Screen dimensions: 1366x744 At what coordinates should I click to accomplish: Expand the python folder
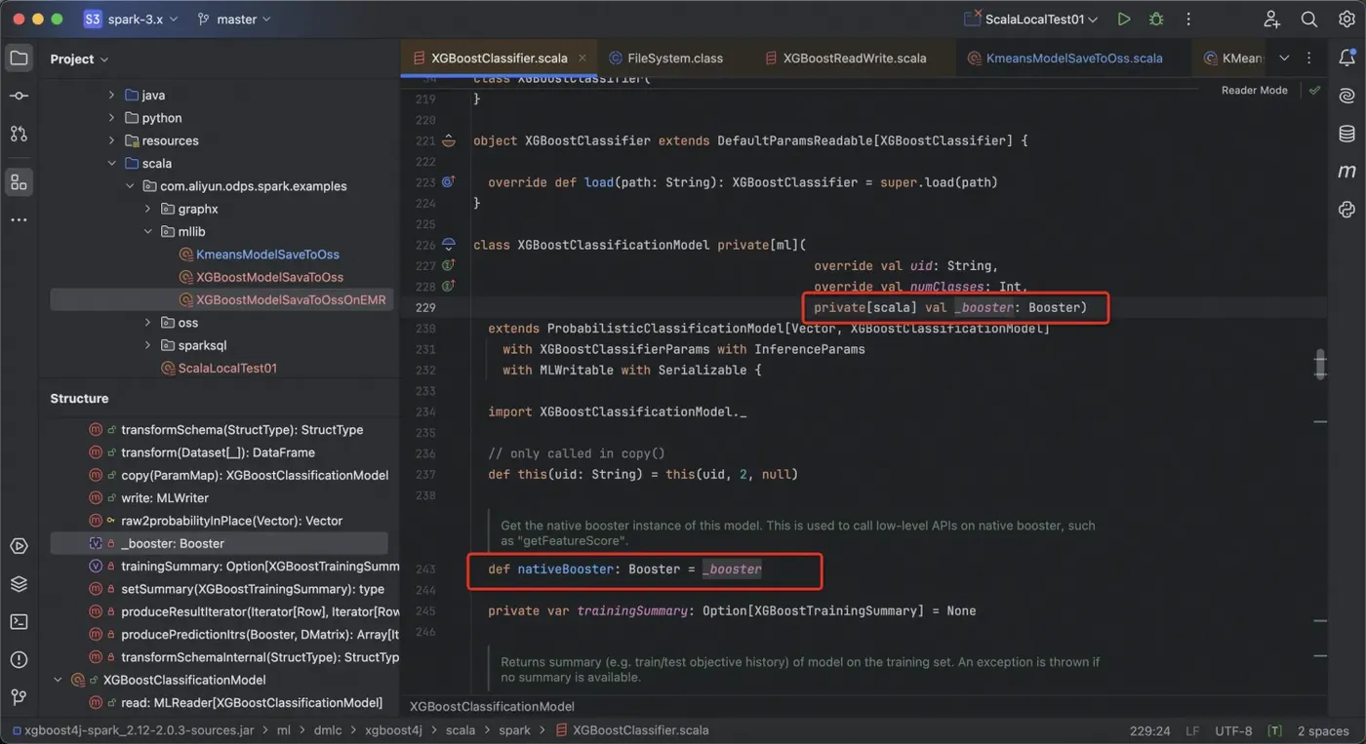point(112,118)
